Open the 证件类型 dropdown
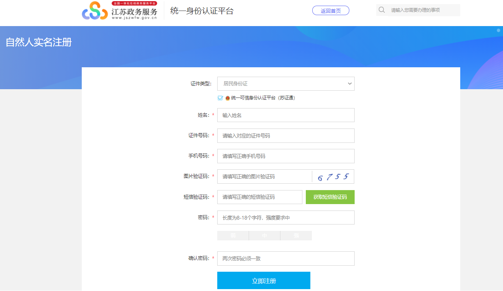Image resolution: width=503 pixels, height=291 pixels. [286, 84]
